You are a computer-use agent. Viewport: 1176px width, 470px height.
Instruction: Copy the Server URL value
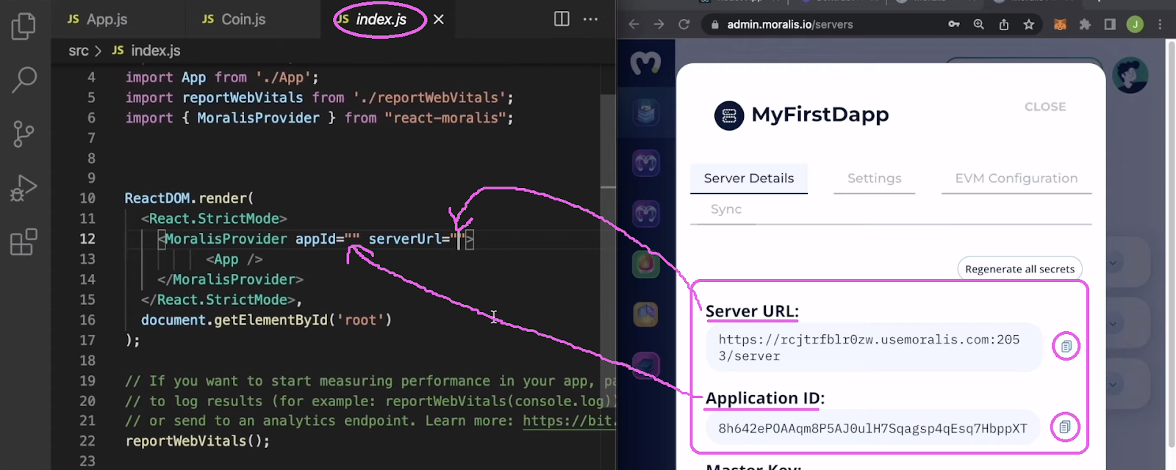[x=1066, y=346]
